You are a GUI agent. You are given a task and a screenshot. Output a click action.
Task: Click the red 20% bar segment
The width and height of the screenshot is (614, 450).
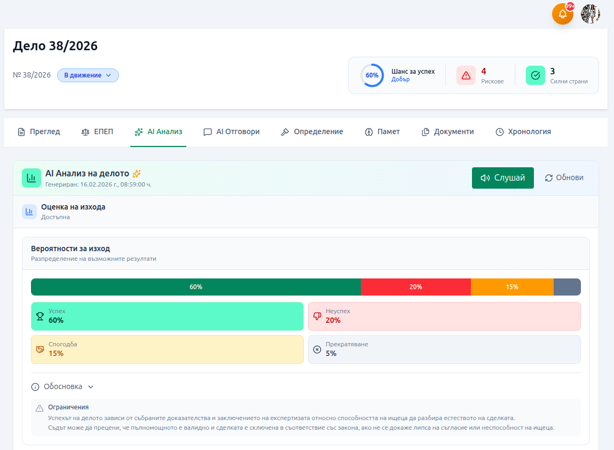pyautogui.click(x=415, y=287)
